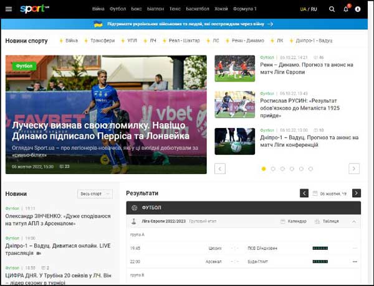Select the third carousel dot
Image resolution: width=374 pixels, height=286 pixels.
[282, 168]
